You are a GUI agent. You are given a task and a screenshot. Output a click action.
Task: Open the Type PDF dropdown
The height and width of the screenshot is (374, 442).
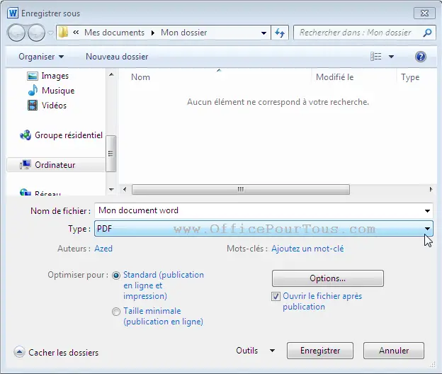click(x=263, y=229)
